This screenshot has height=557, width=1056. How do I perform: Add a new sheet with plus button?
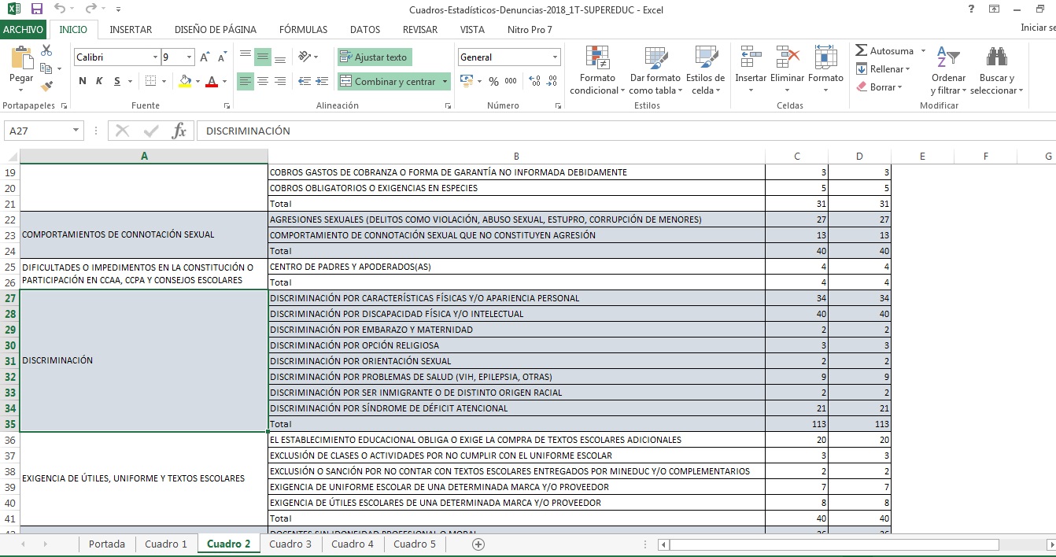[x=478, y=544]
